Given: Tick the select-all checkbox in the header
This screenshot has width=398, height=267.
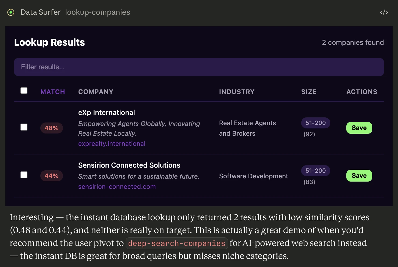Looking at the screenshot, I should coord(24,91).
